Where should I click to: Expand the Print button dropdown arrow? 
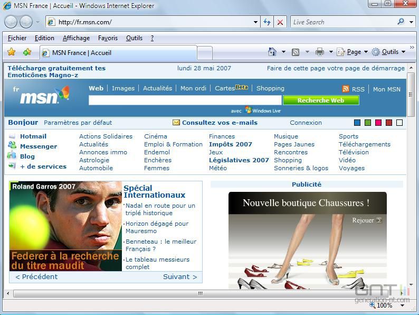pos(331,52)
